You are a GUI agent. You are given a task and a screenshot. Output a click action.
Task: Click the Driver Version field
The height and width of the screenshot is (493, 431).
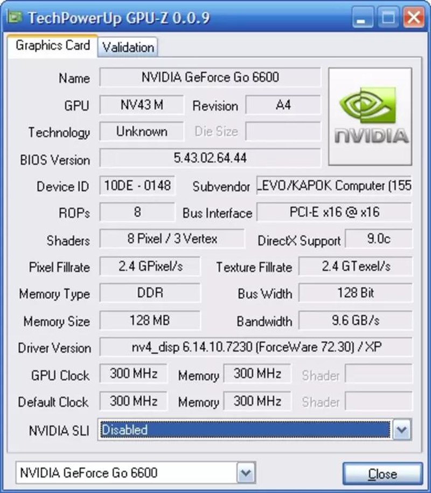tap(256, 347)
